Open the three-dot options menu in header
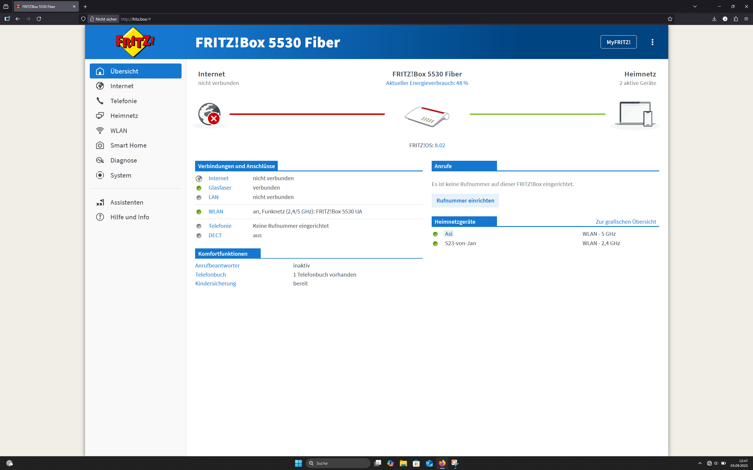753x470 pixels. 652,42
